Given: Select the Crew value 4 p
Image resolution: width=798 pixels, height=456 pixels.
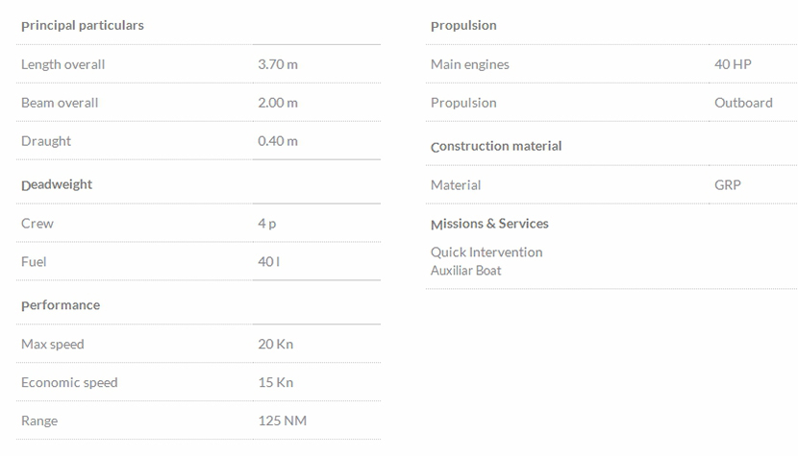Looking at the screenshot, I should (267, 224).
